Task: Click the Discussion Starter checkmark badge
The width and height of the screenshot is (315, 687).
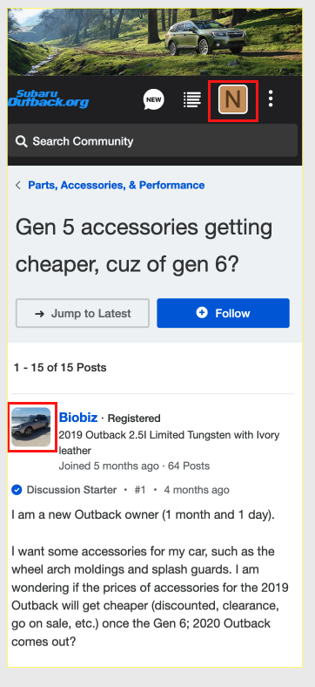Action: point(17,490)
